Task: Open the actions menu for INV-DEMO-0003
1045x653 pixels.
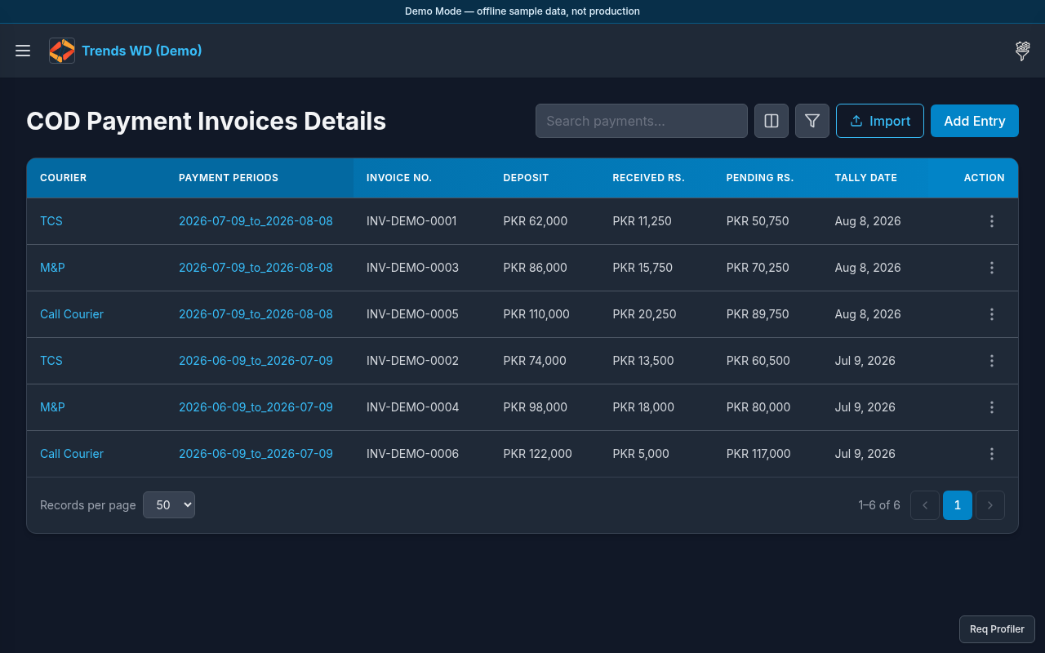Action: (x=992, y=268)
